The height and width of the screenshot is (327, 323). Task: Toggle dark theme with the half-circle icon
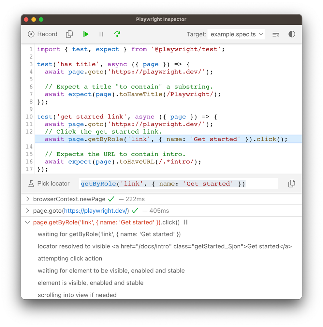pyautogui.click(x=292, y=34)
